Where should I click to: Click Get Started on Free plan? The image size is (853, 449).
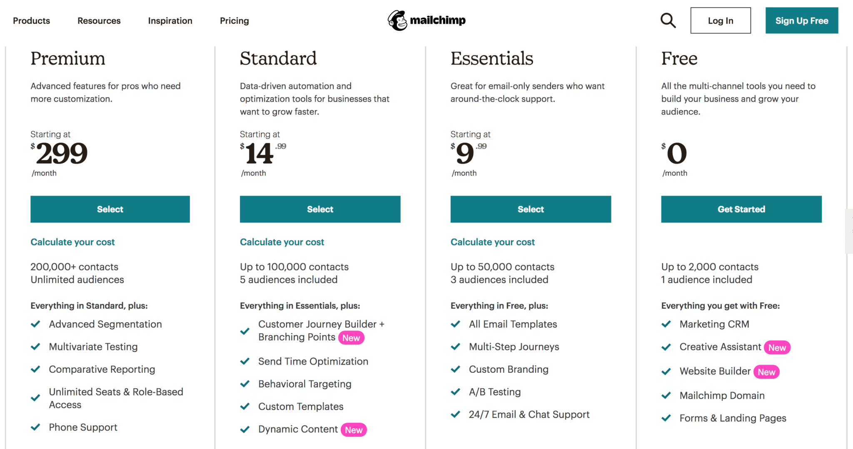tap(741, 209)
